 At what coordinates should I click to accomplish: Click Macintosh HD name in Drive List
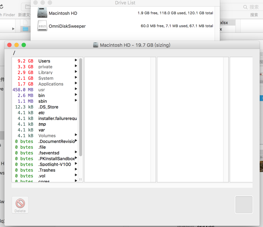[63, 13]
